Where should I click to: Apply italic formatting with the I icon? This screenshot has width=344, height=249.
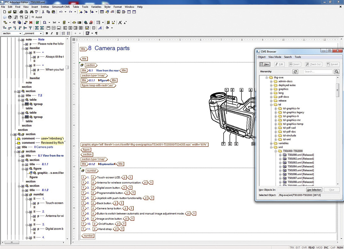coord(52,33)
